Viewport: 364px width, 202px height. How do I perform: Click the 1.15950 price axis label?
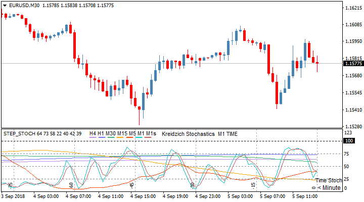pyautogui.click(x=353, y=41)
